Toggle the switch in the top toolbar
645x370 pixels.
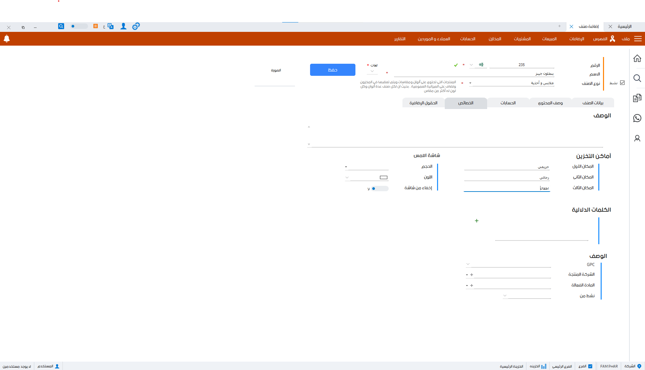point(79,26)
